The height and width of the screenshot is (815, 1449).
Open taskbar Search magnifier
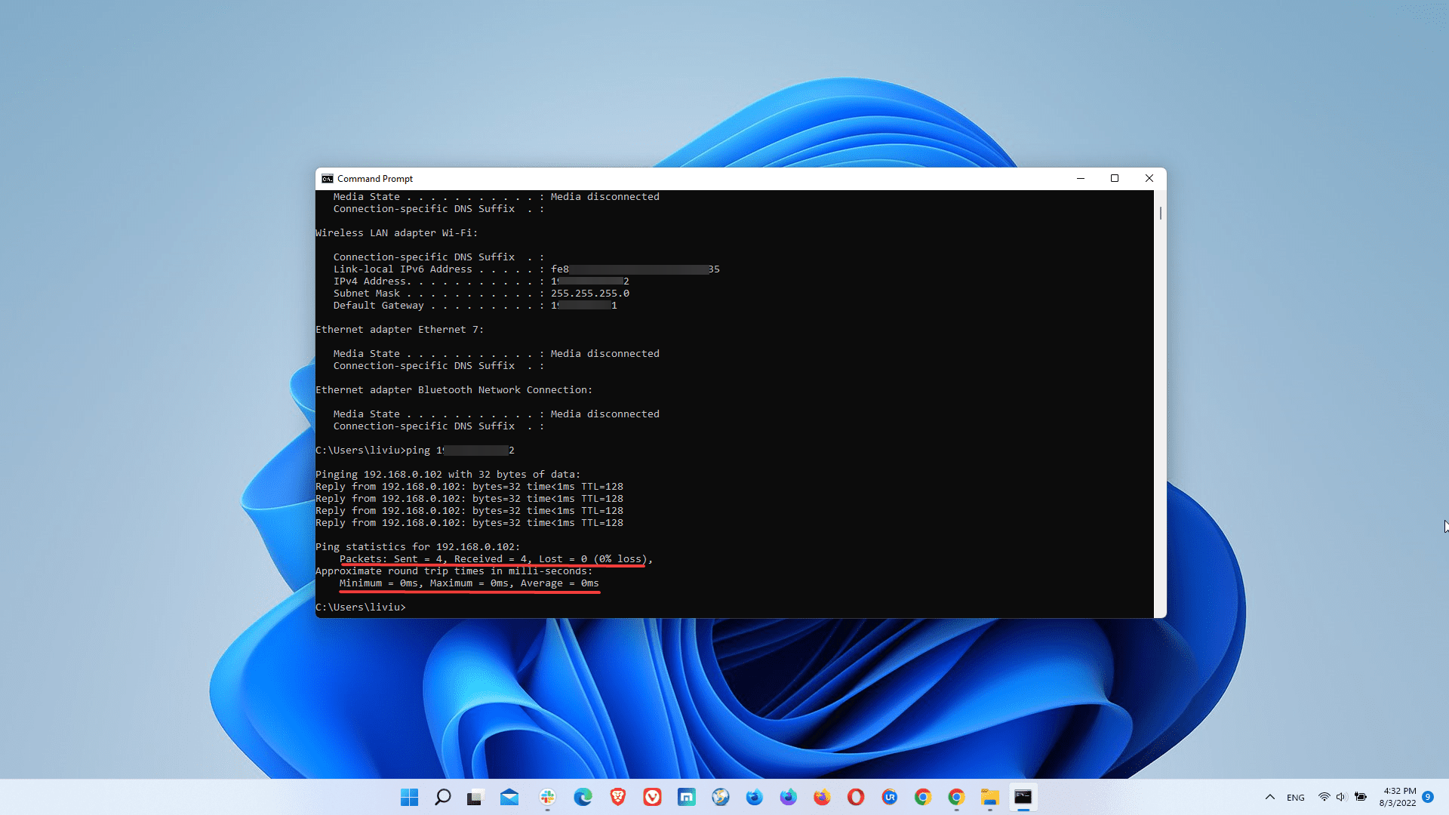click(x=443, y=797)
